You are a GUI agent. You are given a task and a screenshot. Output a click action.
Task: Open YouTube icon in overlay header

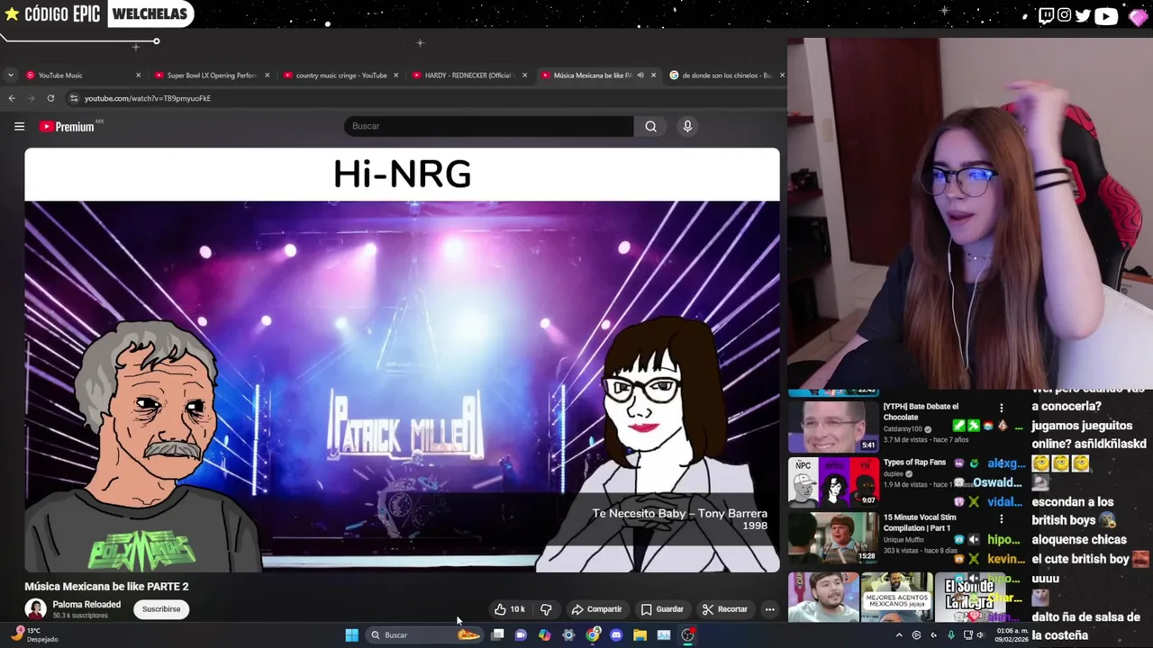pos(1106,15)
